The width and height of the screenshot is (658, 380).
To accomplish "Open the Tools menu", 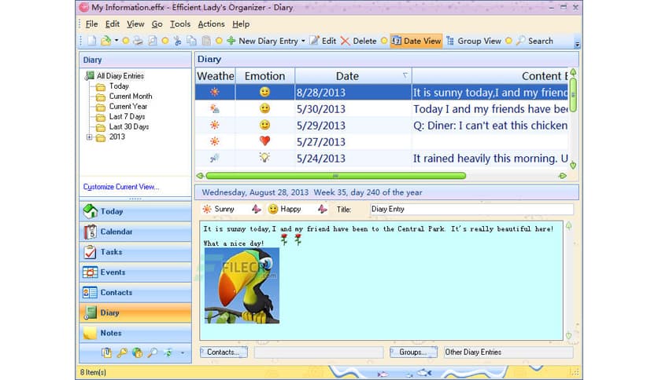I will click(x=180, y=24).
